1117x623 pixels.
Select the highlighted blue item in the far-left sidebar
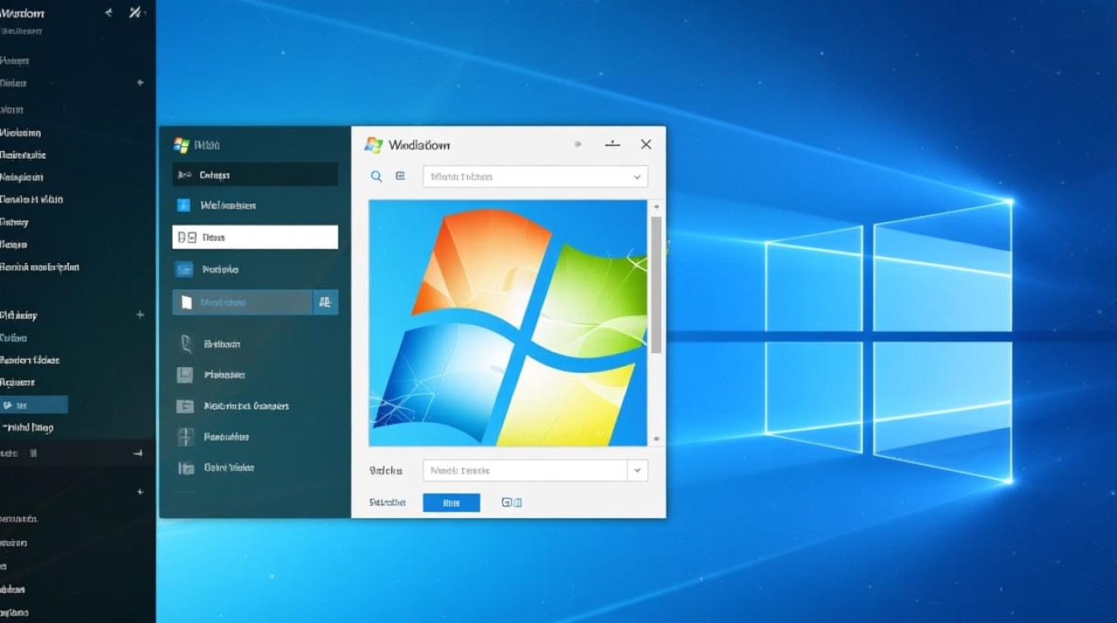33,405
